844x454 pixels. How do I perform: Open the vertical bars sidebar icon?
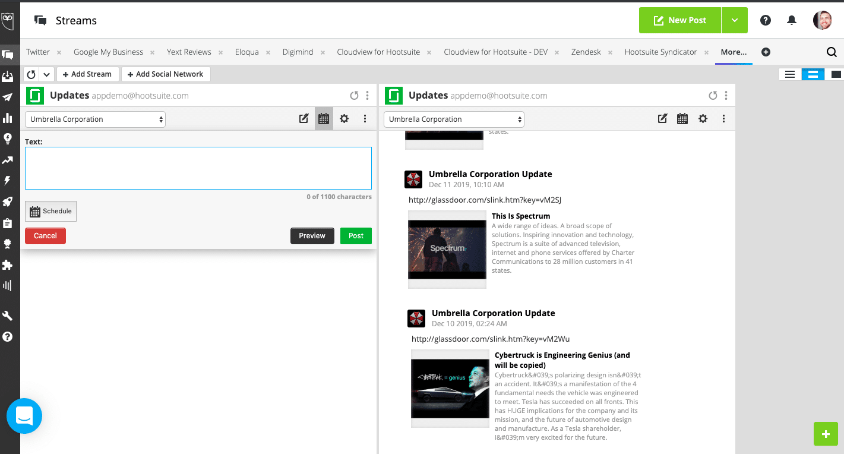tap(8, 285)
